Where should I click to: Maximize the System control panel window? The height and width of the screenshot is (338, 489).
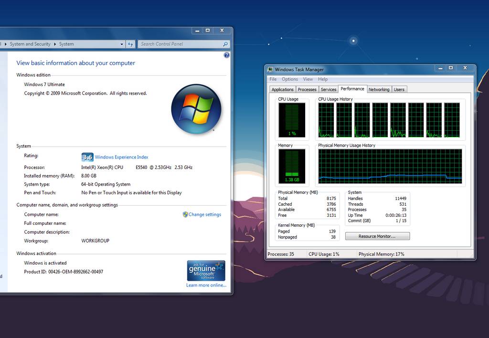click(208, 31)
